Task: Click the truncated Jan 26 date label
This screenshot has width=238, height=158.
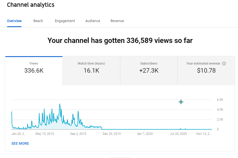Action: (x=19, y=134)
